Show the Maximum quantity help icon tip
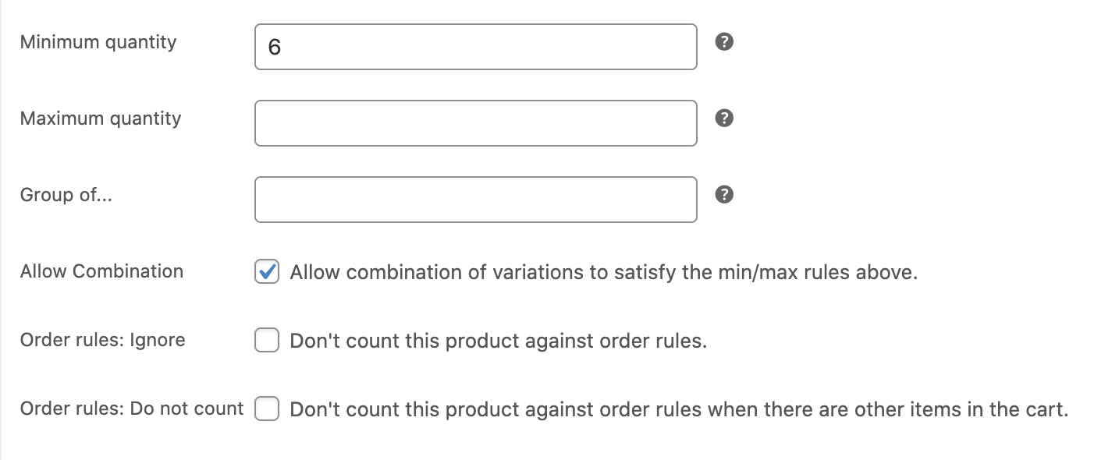1119x460 pixels. pos(724,119)
